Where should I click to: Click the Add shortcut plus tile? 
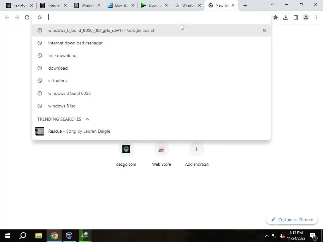[x=197, y=154]
